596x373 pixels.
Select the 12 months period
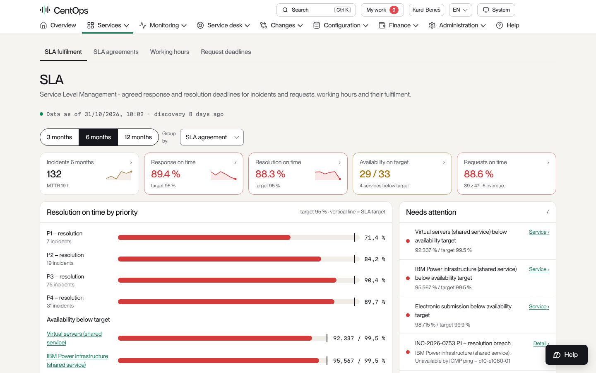(138, 137)
